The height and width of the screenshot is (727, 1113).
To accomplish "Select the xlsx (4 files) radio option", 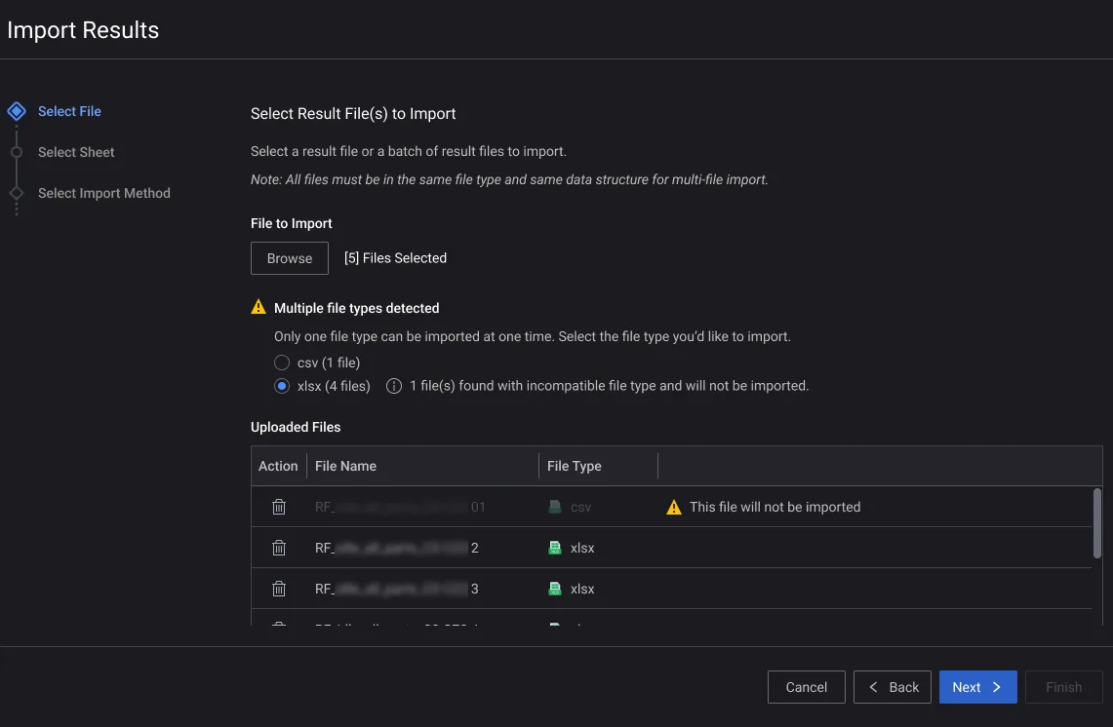I will tap(282, 386).
